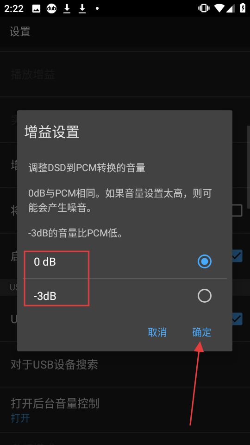Open the dub app notification icon

[x=51, y=8]
